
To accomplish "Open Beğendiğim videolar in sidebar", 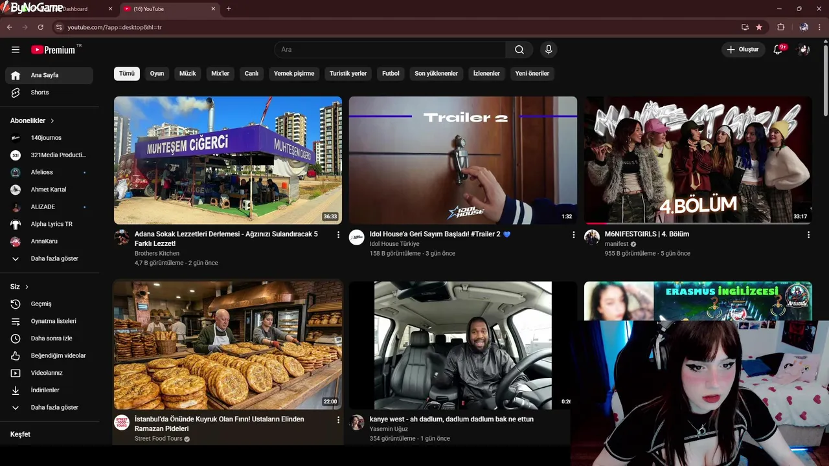I will click(49, 356).
